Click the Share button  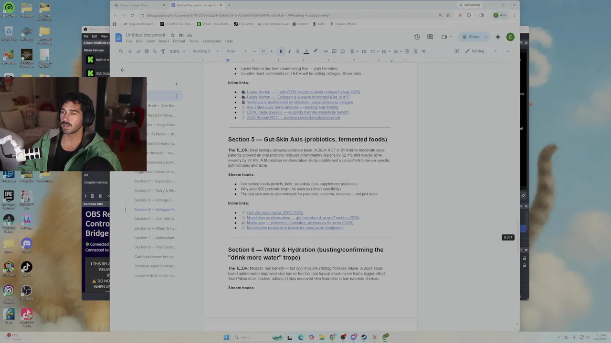tap(471, 37)
